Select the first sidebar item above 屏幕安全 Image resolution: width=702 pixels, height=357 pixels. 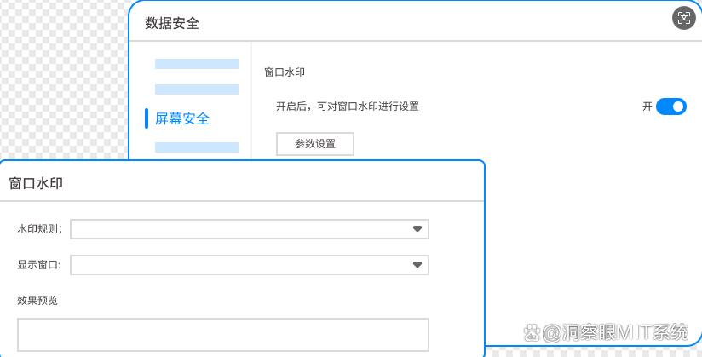197,64
